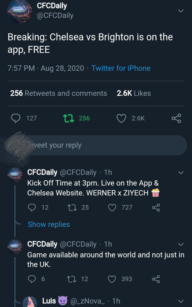Open options chevron on Luis's reply
192x307 pixels.
181,301
